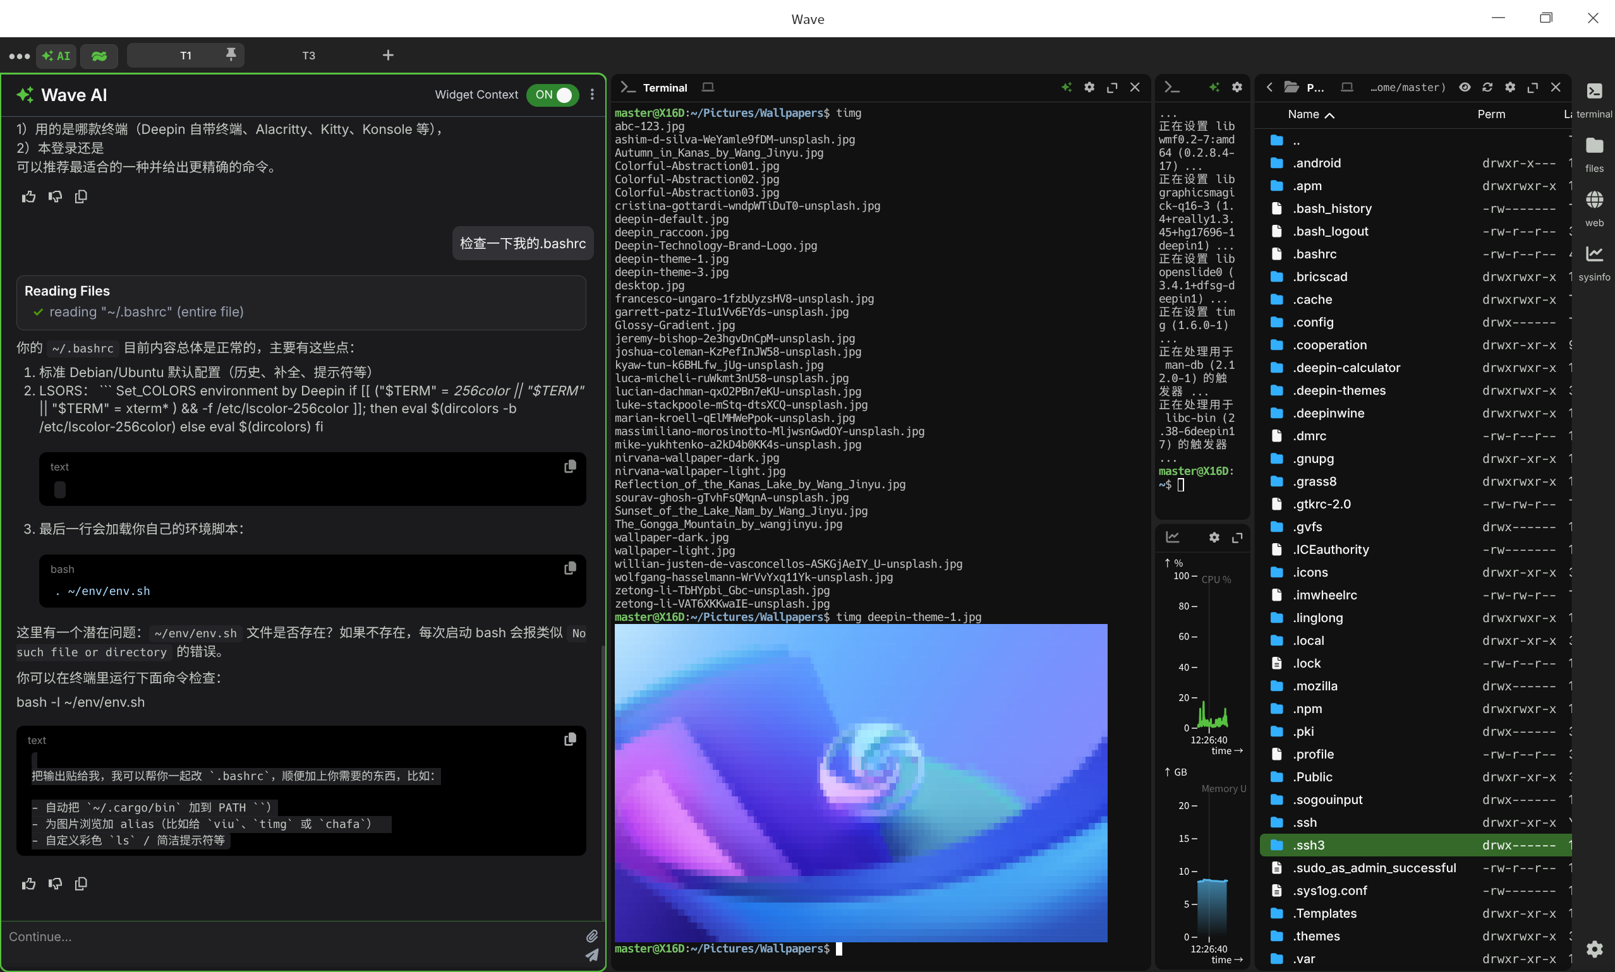Viewport: 1615px width, 972px height.
Task: Open Terminal block settings gear
Action: pos(1089,87)
